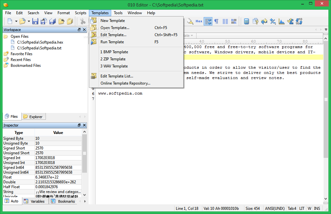This screenshot has width=331, height=214.
Task: Click the Inspector tabs right arrow
Action: (85, 201)
